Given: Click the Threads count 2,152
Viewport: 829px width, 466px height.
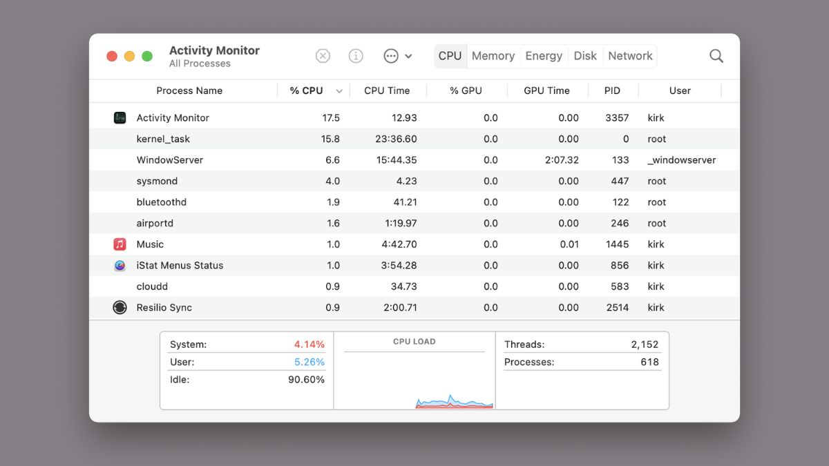Looking at the screenshot, I should click(x=645, y=344).
